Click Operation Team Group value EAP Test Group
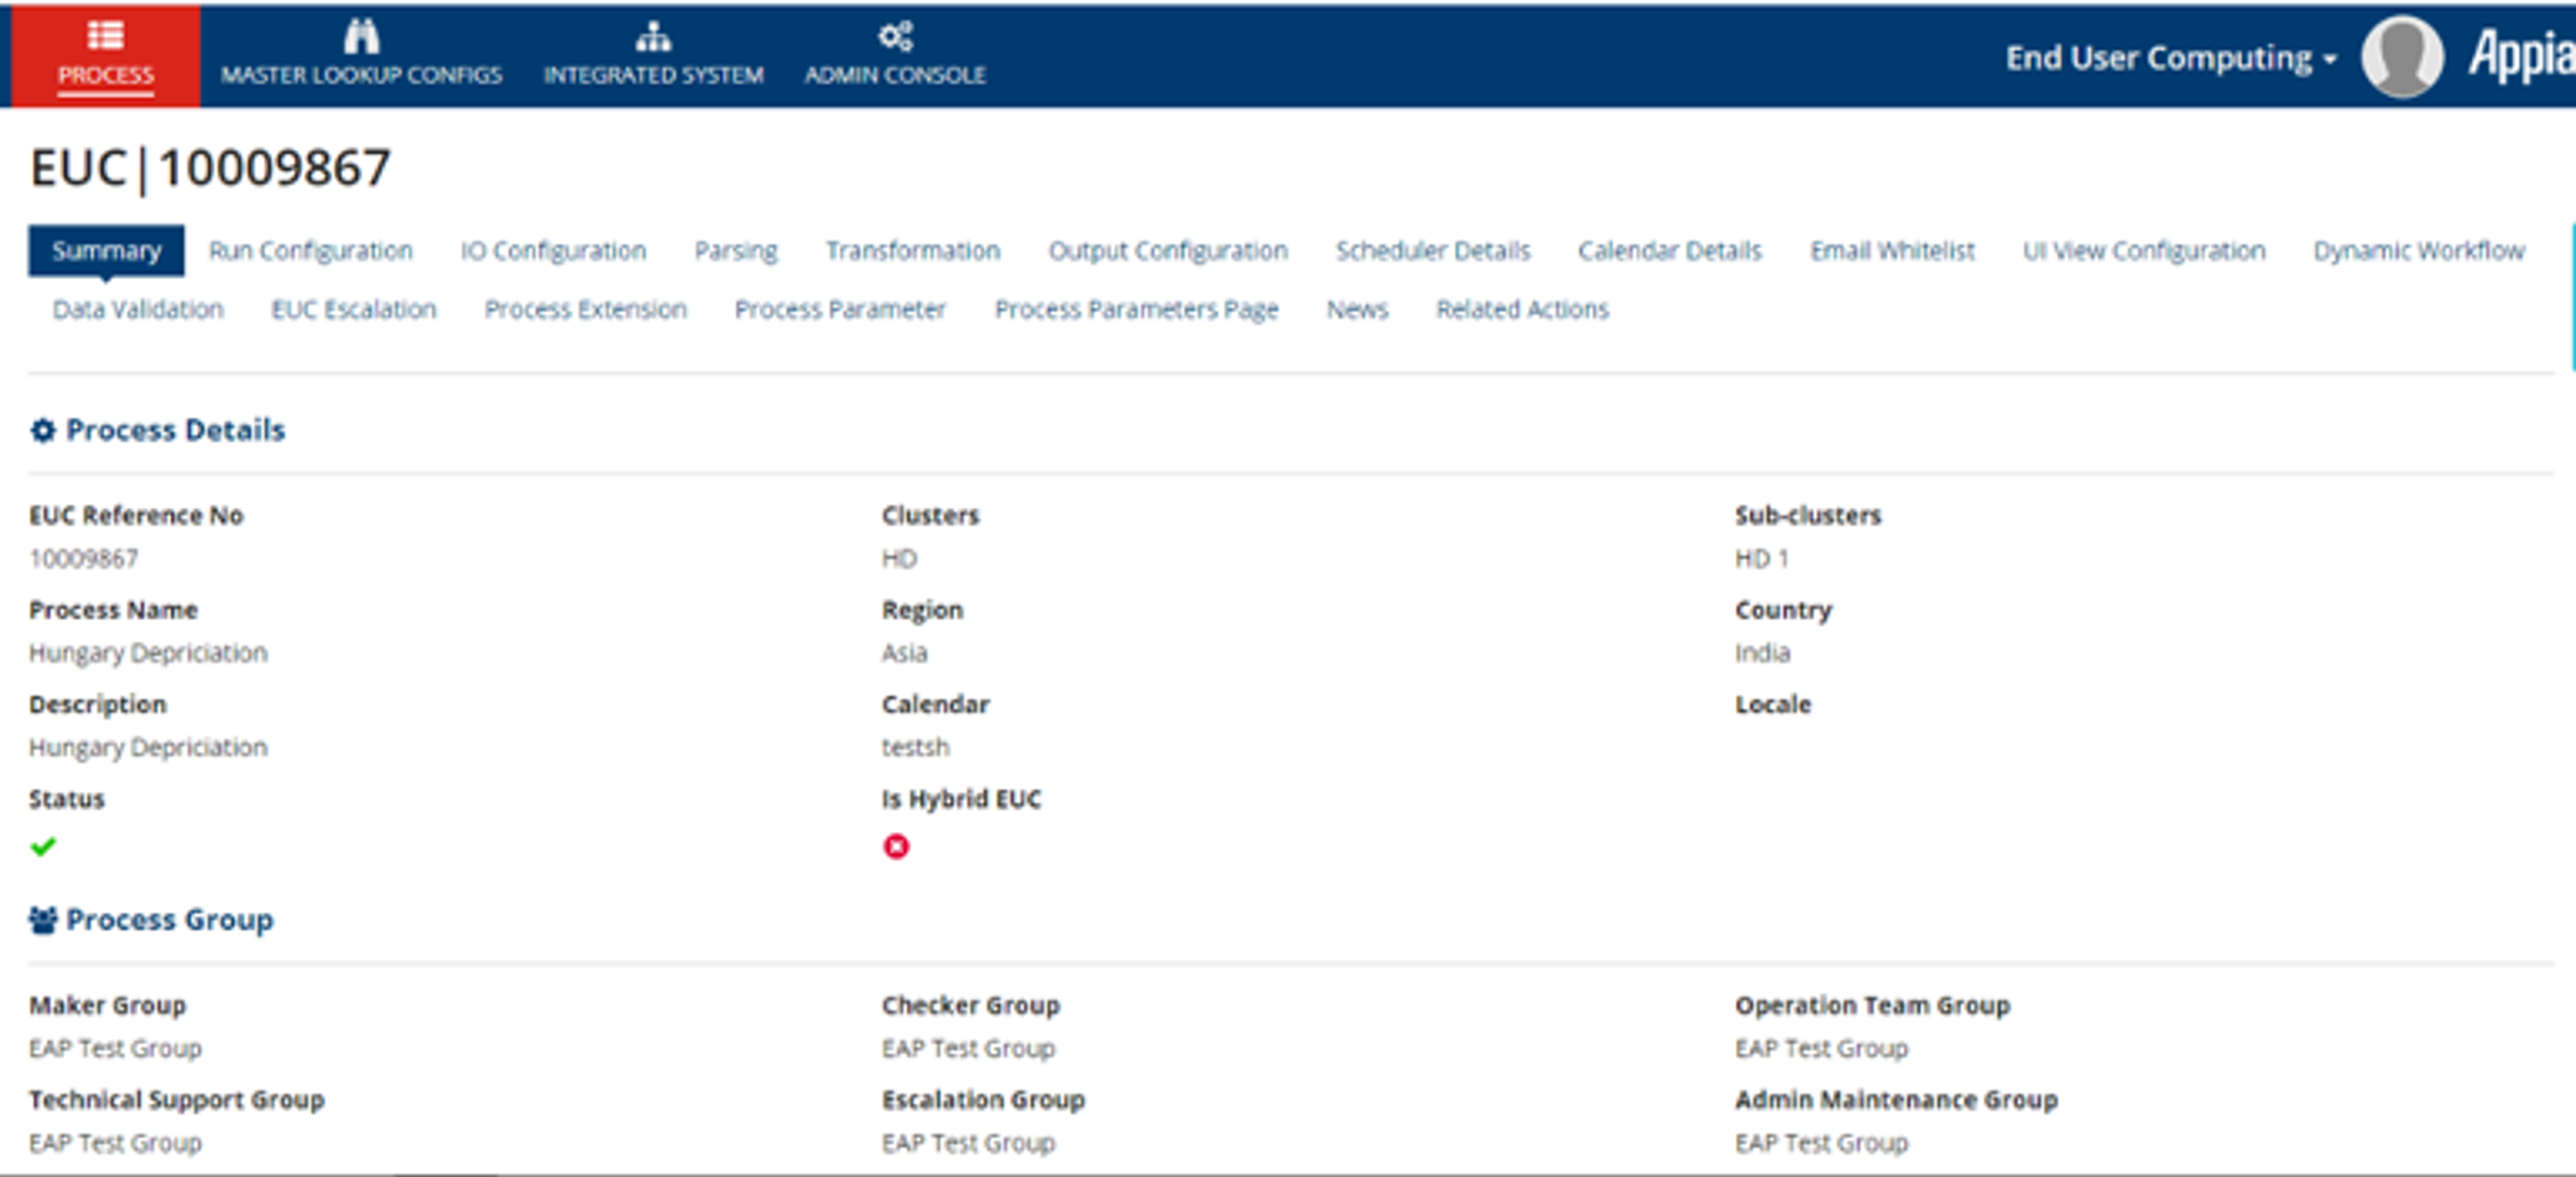This screenshot has height=1177, width=2576. coord(1821,1048)
